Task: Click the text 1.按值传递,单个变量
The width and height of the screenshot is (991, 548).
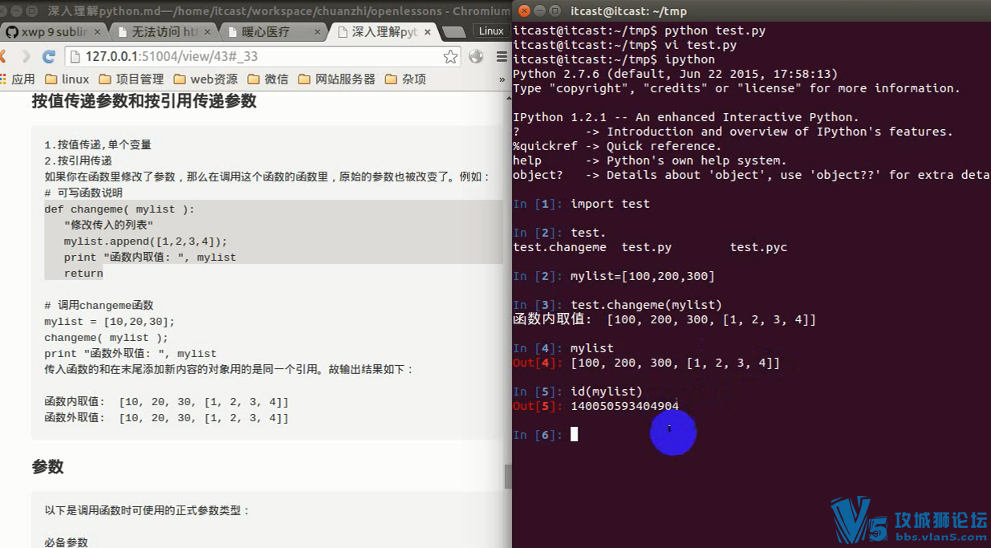Action: [x=98, y=145]
